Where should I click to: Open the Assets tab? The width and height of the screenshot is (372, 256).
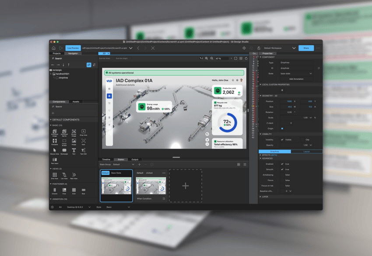click(x=76, y=102)
